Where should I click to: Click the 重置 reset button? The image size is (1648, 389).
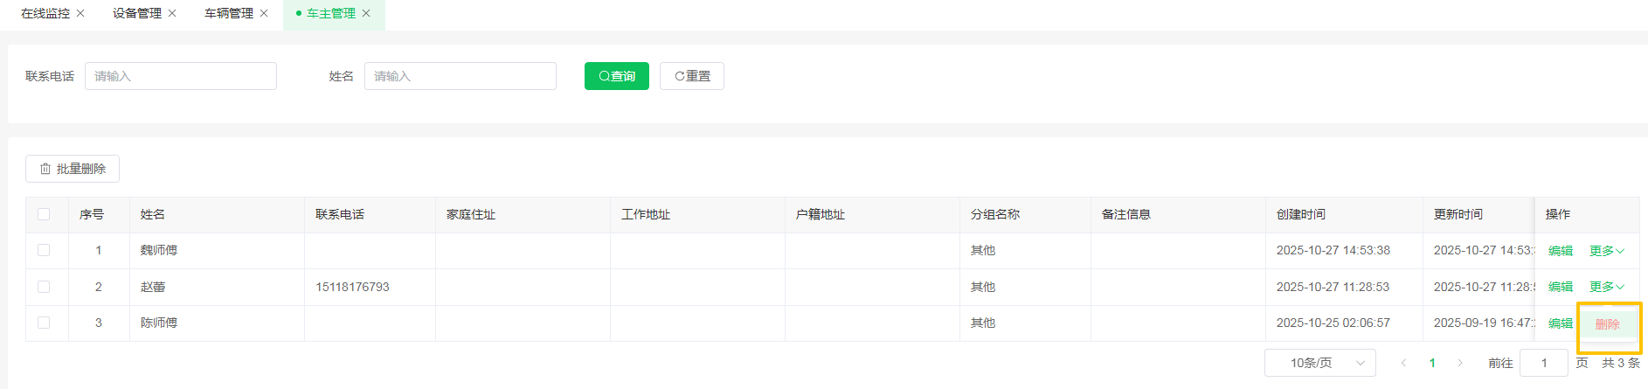[x=691, y=76]
